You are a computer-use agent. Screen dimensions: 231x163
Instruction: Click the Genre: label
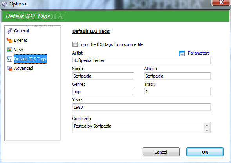point(79,84)
